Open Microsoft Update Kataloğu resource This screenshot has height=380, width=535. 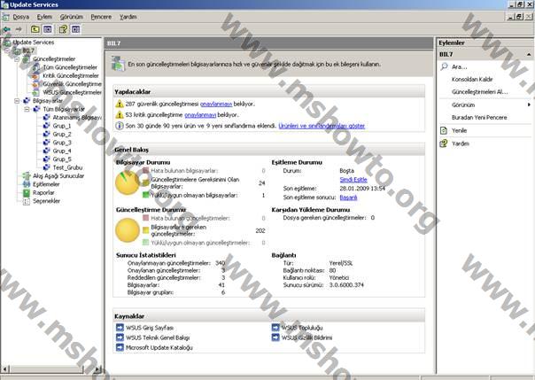coord(159,347)
